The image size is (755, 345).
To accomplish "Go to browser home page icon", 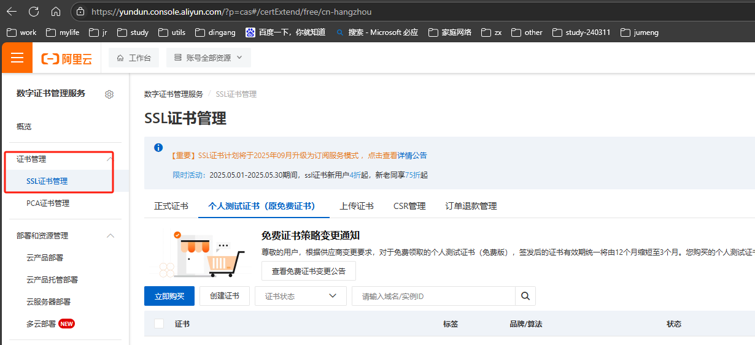I will (56, 12).
